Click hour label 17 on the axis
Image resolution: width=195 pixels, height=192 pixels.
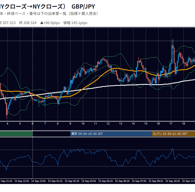click(x=171, y=124)
